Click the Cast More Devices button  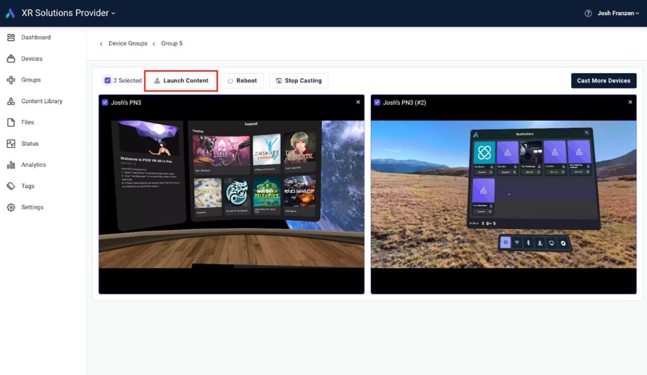tap(603, 80)
